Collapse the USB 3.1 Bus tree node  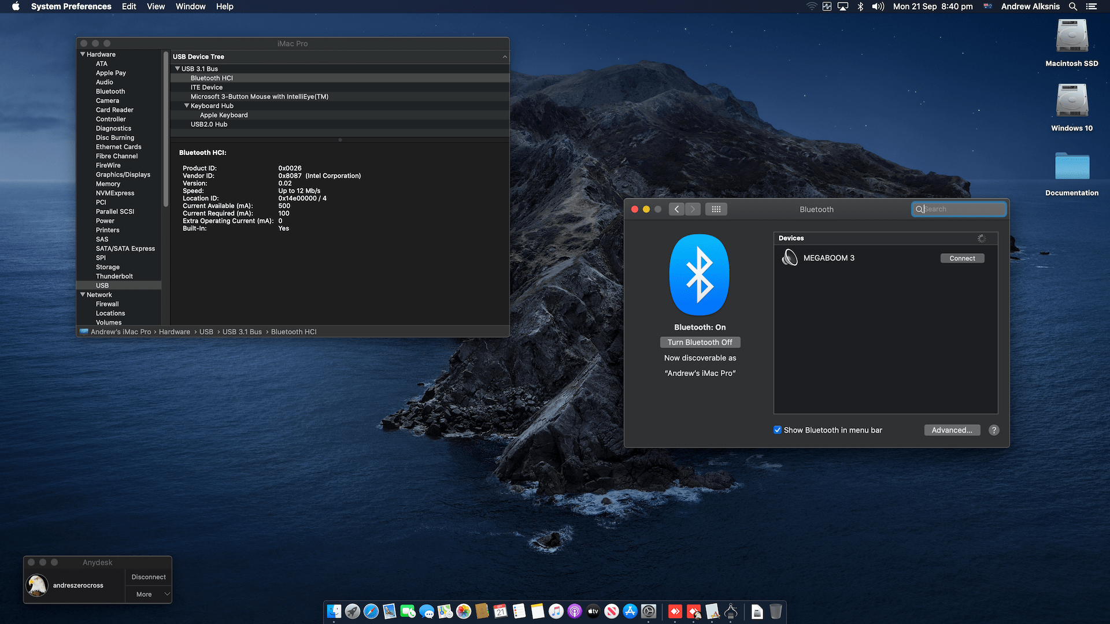click(177, 69)
